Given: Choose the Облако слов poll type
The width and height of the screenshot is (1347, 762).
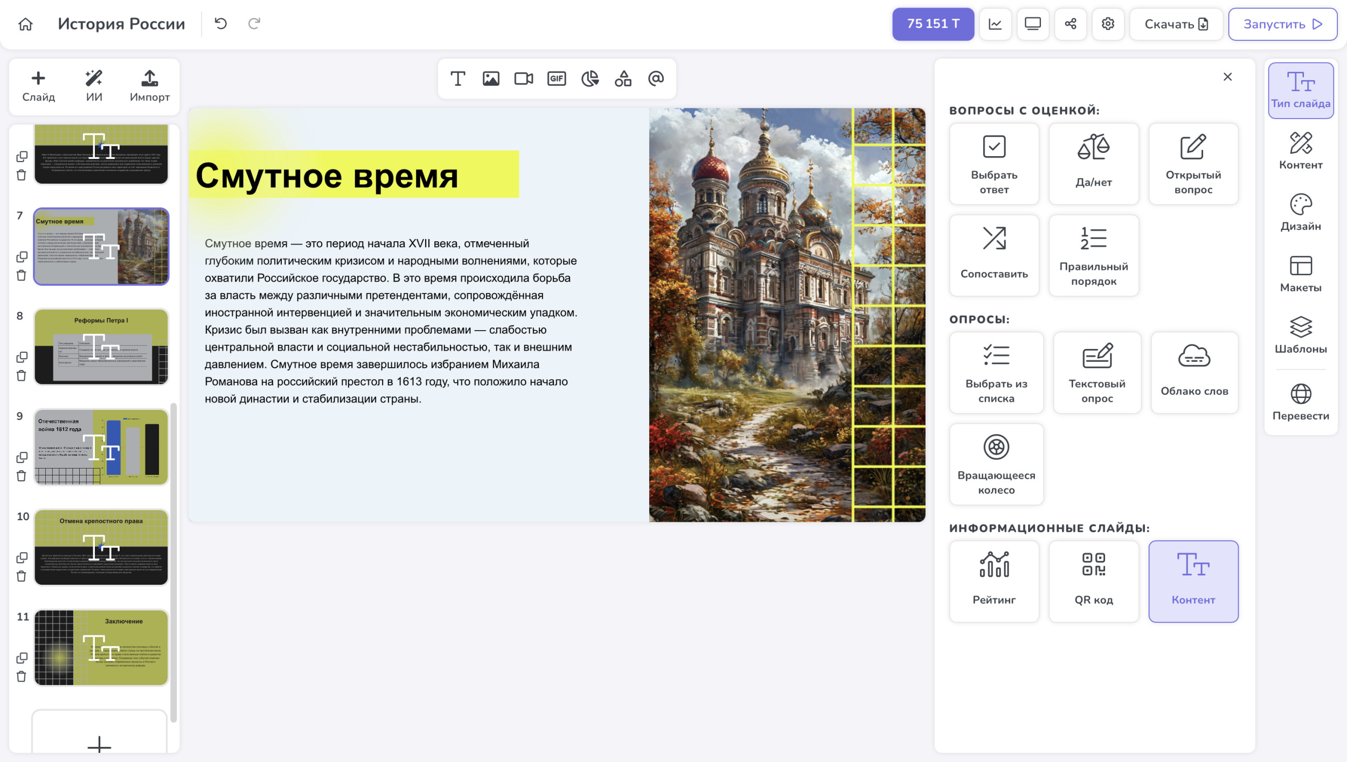Looking at the screenshot, I should pos(1194,372).
